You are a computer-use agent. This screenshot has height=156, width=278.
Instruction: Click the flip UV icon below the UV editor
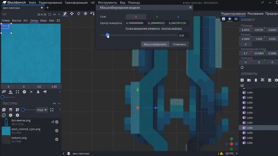tap(45, 92)
